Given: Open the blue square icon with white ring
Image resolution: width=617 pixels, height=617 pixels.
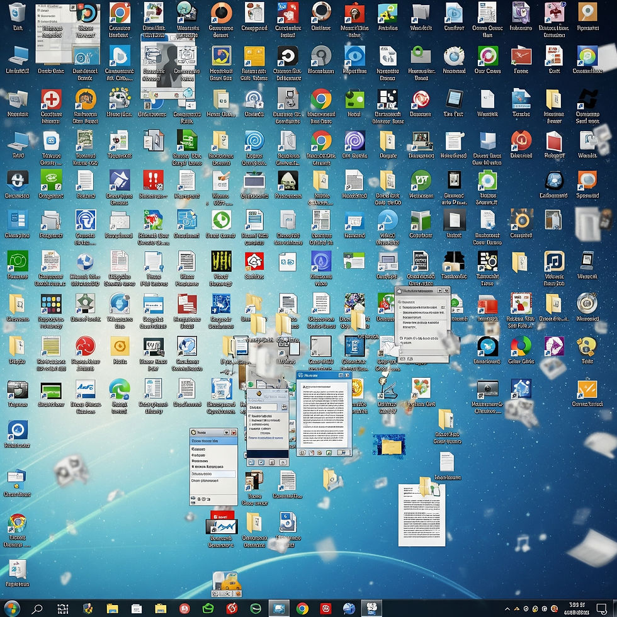Looking at the screenshot, I should 18,429.
